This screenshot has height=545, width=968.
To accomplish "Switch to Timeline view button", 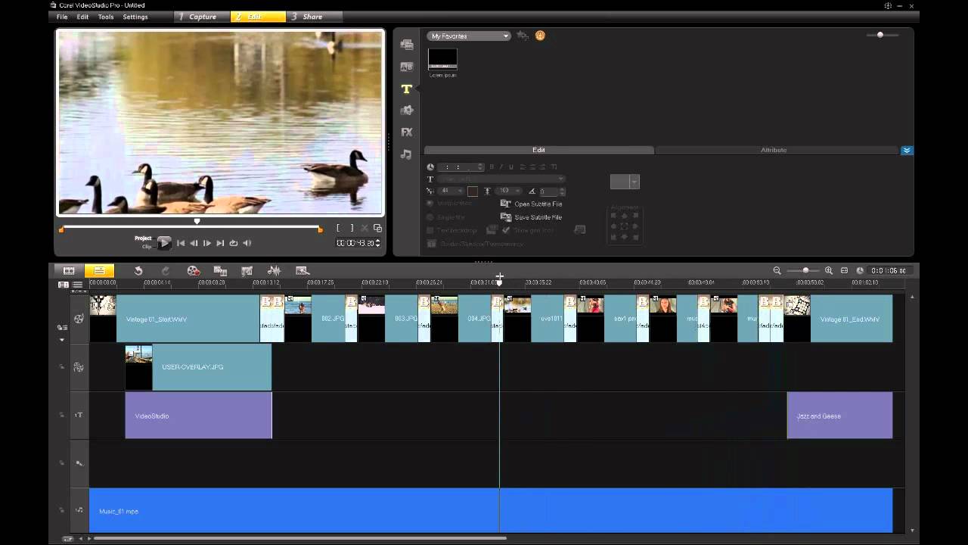I will click(x=99, y=270).
